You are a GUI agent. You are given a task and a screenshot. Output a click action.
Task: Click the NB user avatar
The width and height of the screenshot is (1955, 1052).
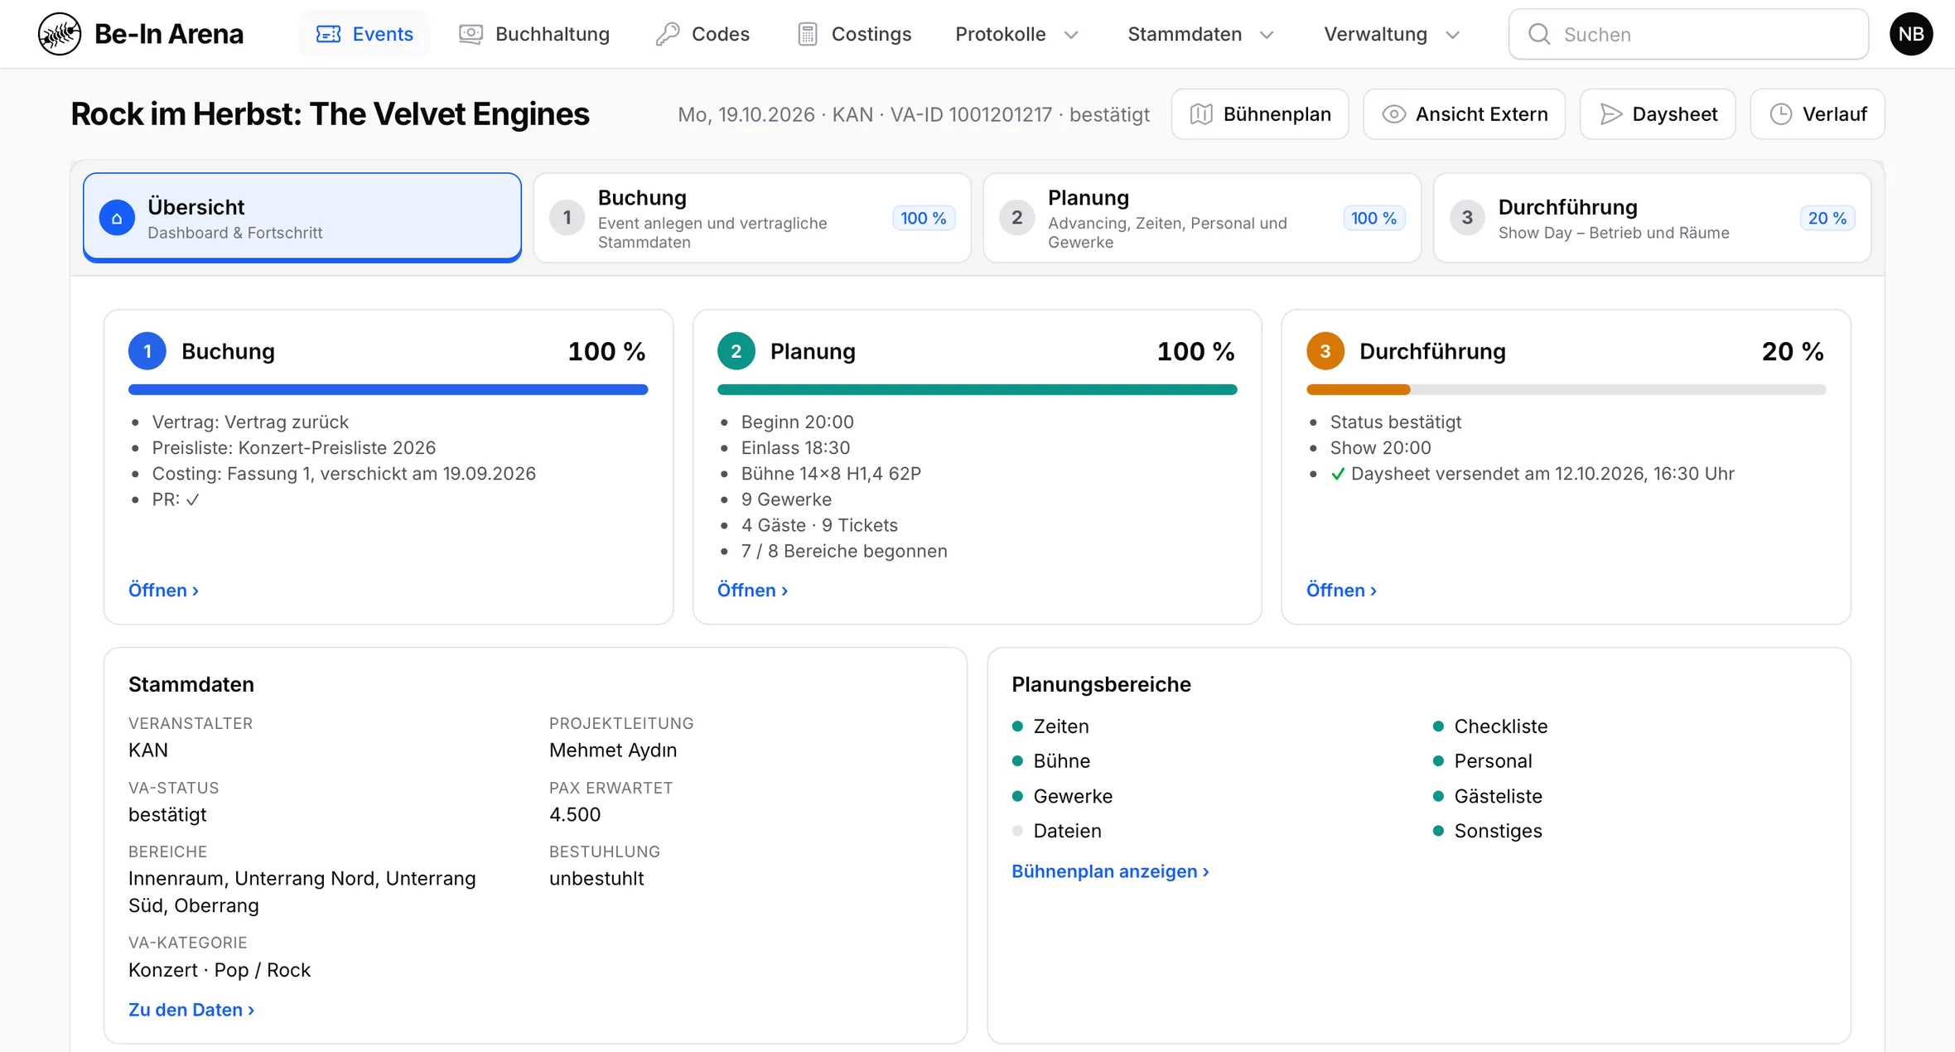pos(1911,34)
